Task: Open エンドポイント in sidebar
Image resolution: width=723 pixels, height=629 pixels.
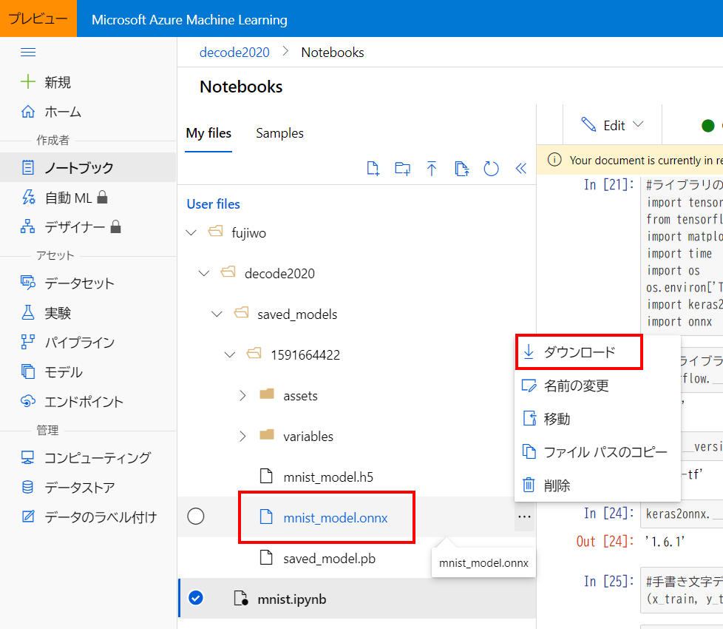Action: 72,402
